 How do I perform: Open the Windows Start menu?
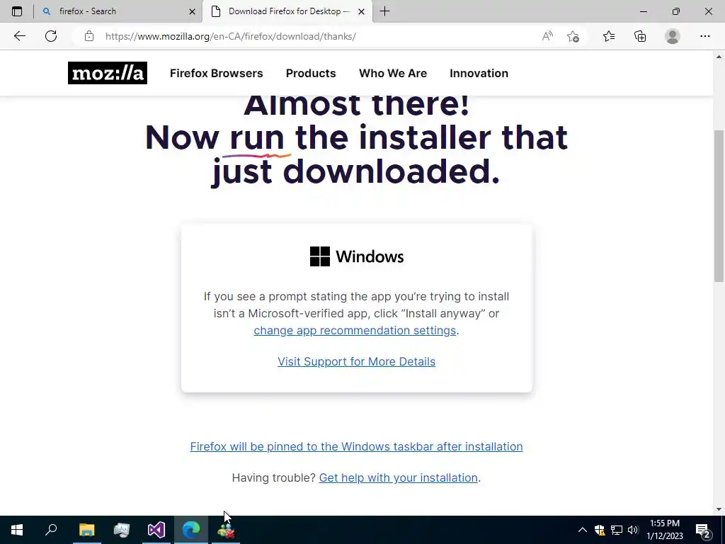pyautogui.click(x=17, y=530)
